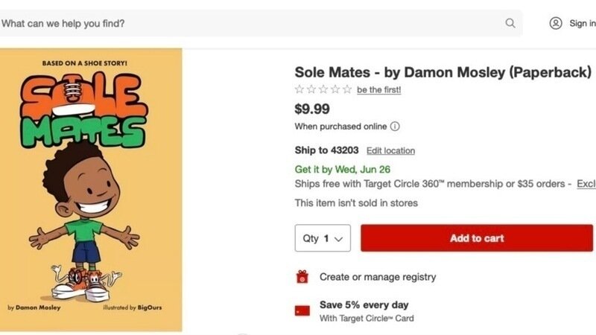Click the red Target Circle Card icon
This screenshot has height=335, width=596.
302,311
